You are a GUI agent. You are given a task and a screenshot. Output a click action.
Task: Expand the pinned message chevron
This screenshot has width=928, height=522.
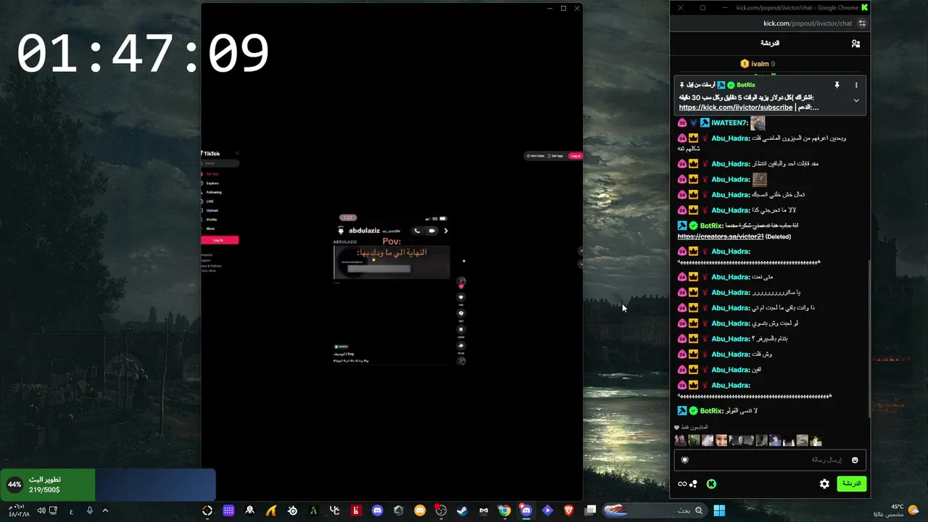click(856, 101)
